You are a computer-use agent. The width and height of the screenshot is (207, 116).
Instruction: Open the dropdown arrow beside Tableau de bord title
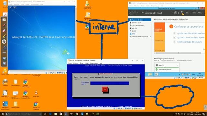(173, 13)
